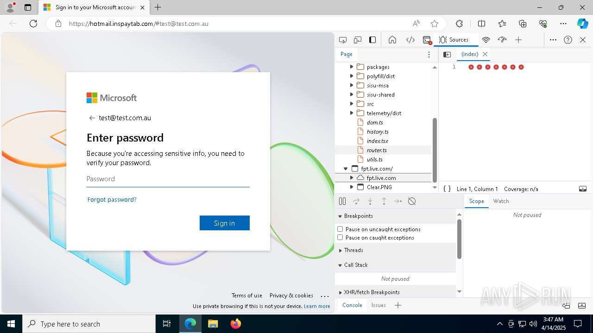Hide the navigator pane toggle icon
This screenshot has width=593, height=333.
click(x=447, y=54)
